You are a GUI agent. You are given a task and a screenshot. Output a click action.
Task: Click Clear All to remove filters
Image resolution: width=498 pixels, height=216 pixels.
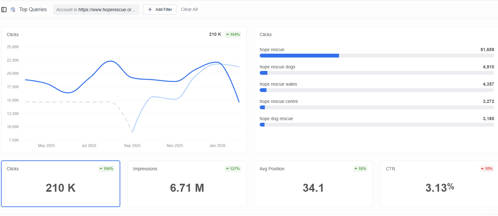[x=189, y=9]
